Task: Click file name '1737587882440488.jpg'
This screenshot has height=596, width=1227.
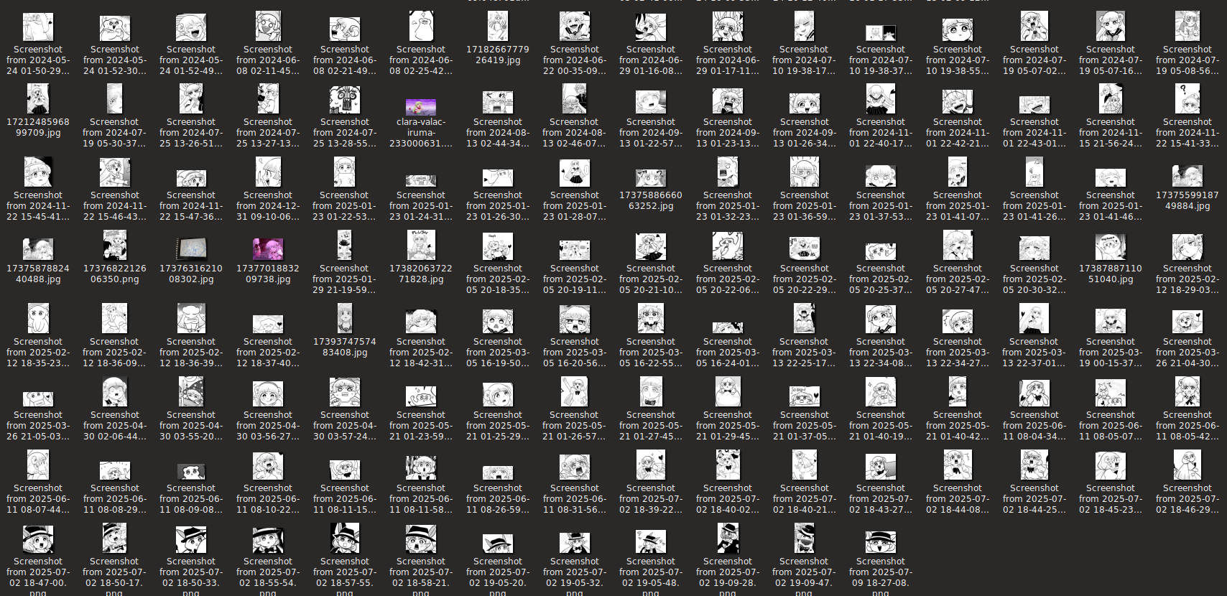Action: 38,274
